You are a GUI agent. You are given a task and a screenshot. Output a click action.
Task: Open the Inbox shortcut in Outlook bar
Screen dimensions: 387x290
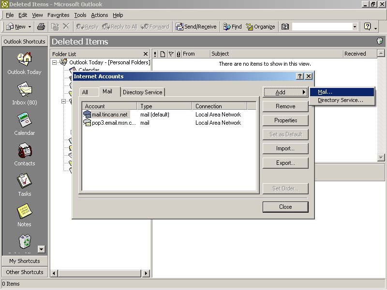24,90
